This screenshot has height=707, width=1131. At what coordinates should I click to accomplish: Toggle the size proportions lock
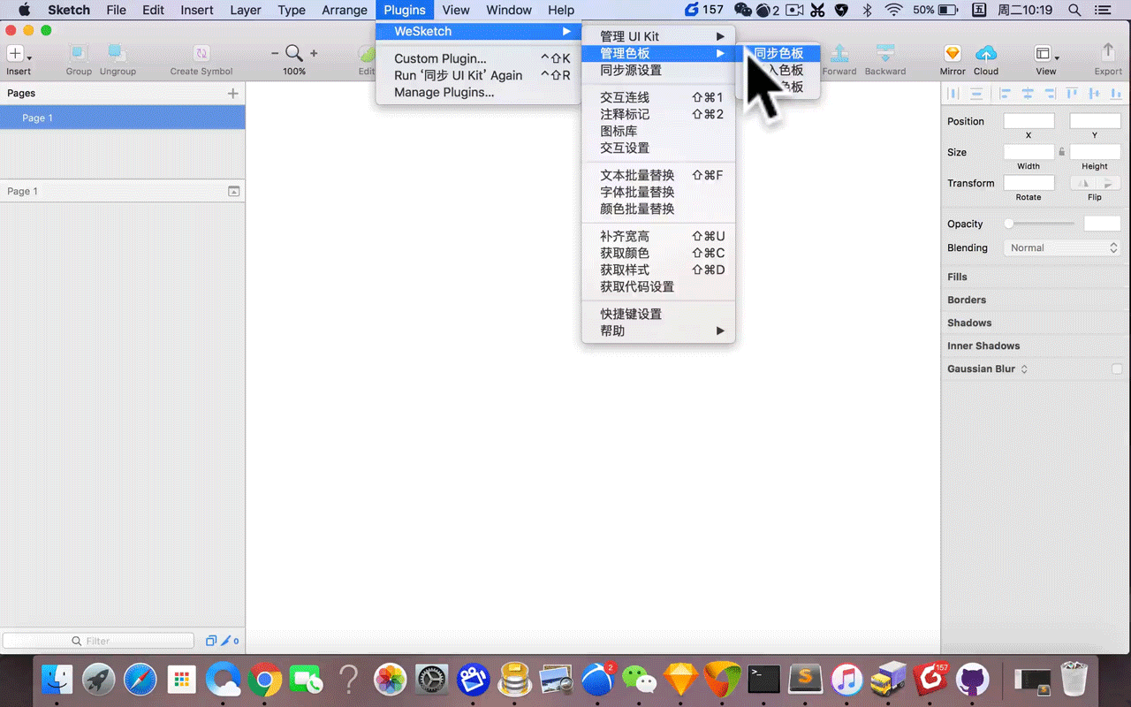click(x=1062, y=152)
